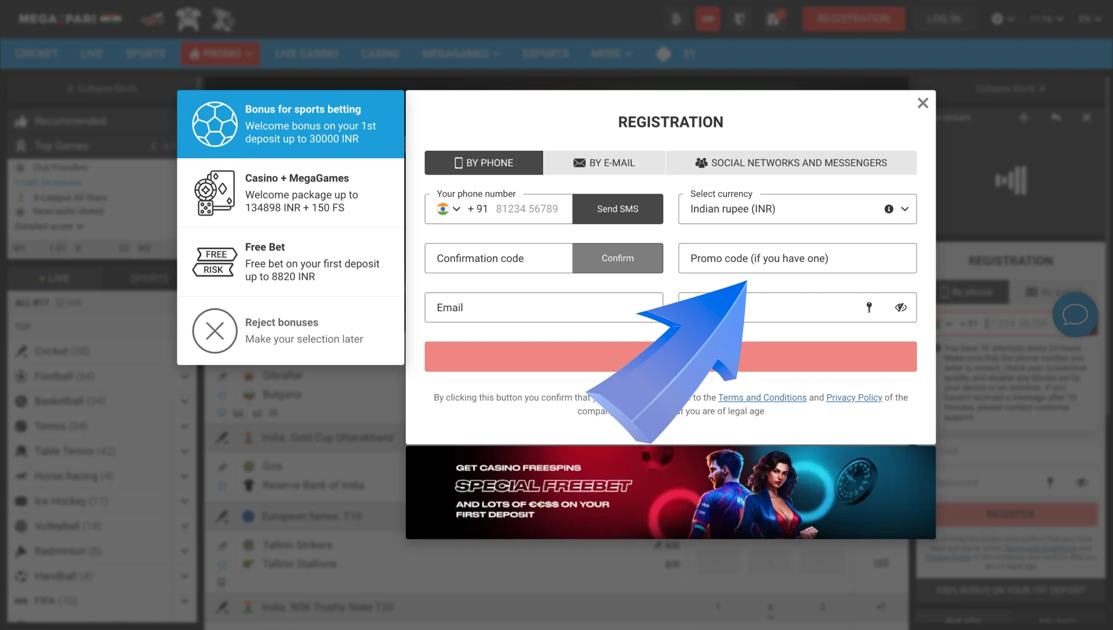Select Reject bonuses option
Image resolution: width=1113 pixels, height=630 pixels.
(x=290, y=331)
